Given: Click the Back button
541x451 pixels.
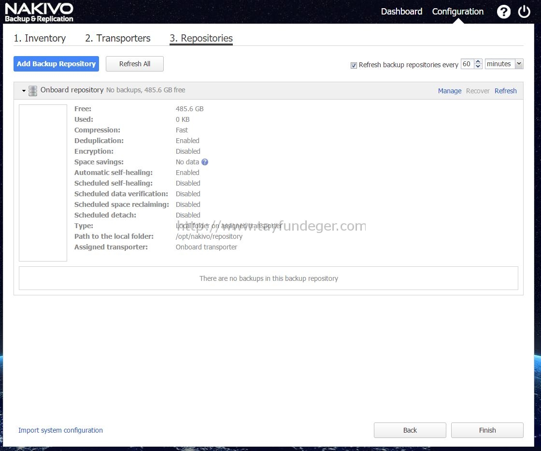Looking at the screenshot, I should tap(410, 430).
